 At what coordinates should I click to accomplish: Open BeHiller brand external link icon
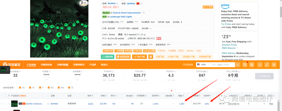click(118, 4)
